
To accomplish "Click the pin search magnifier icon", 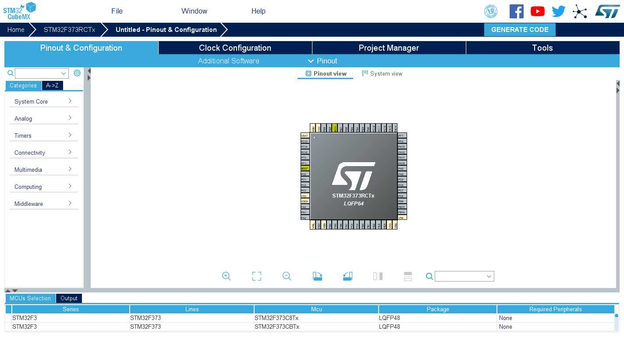I will tap(429, 276).
